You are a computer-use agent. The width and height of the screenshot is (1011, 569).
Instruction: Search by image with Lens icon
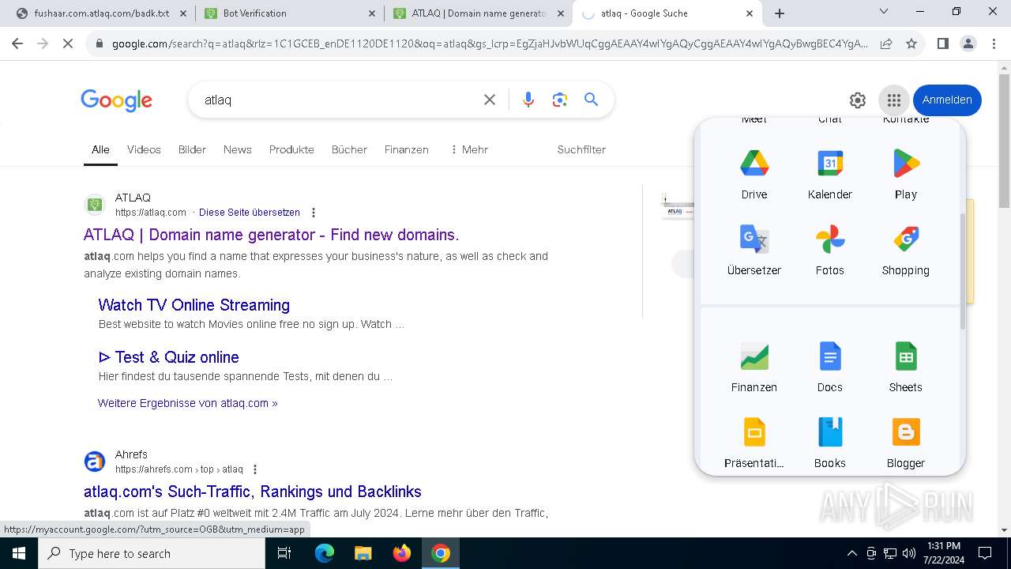560,100
